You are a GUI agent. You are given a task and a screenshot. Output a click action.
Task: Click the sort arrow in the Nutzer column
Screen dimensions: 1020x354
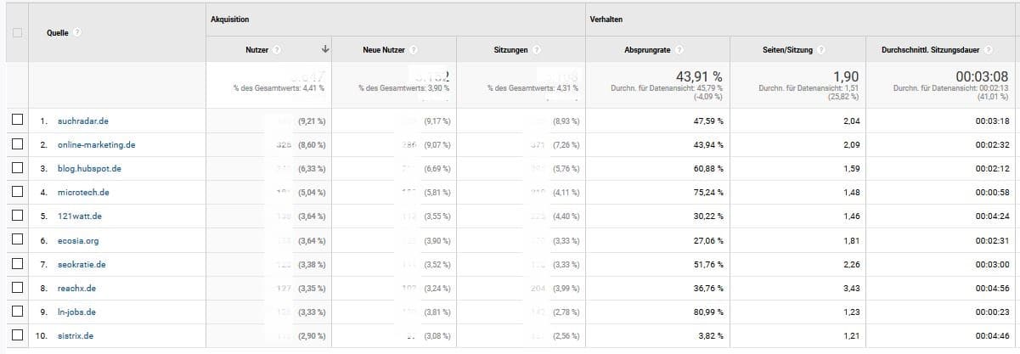pyautogui.click(x=324, y=50)
